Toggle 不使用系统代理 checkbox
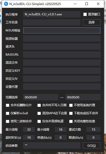Viewport: 106px width, 154px height. click(71, 105)
